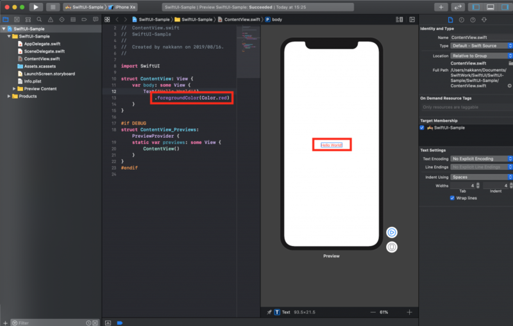This screenshot has width=513, height=326.
Task: Go forward in editor history
Action: (x=125, y=20)
